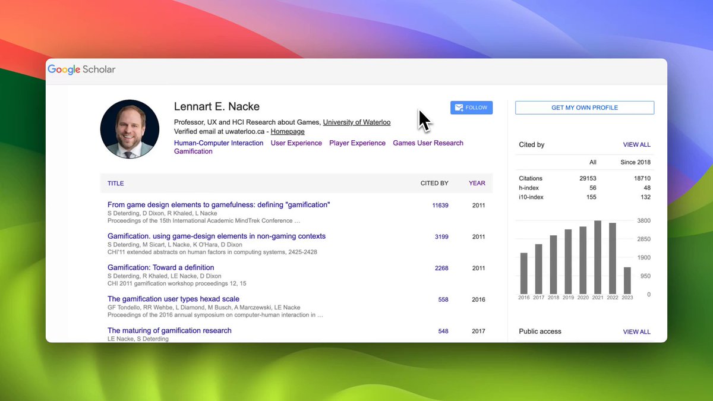Select the Human-Computer Interaction interest tag
The width and height of the screenshot is (713, 401).
pyautogui.click(x=219, y=143)
